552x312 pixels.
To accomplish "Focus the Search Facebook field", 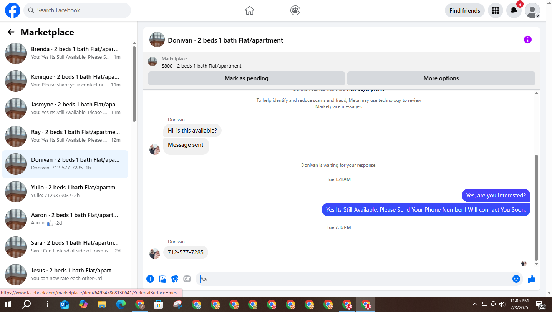I will pos(77,10).
